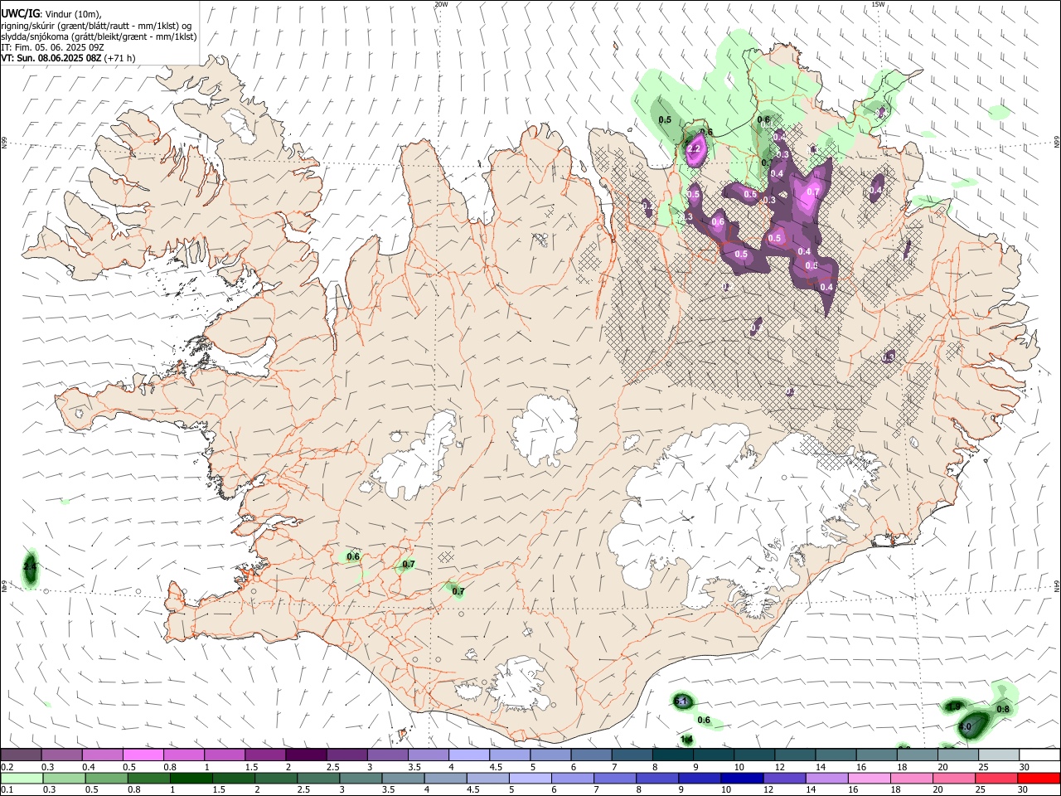
Task: Pick the bright pink 0.5 swatch in the upper legend row
Action: (143, 755)
